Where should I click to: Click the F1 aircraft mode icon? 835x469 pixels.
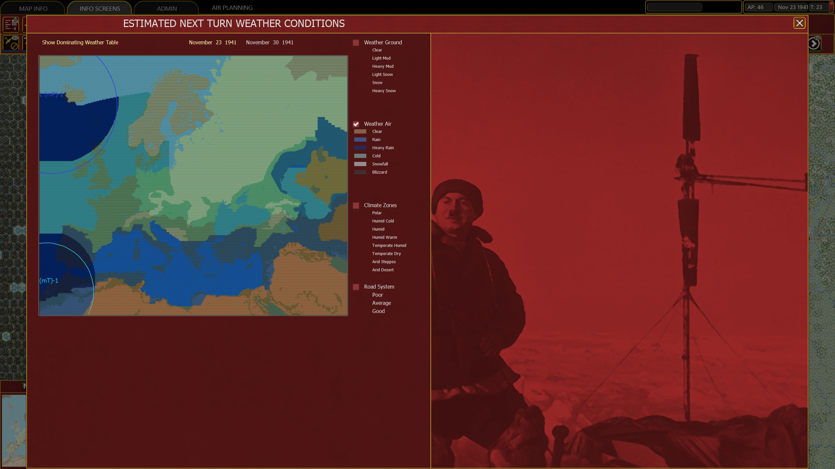click(x=11, y=43)
